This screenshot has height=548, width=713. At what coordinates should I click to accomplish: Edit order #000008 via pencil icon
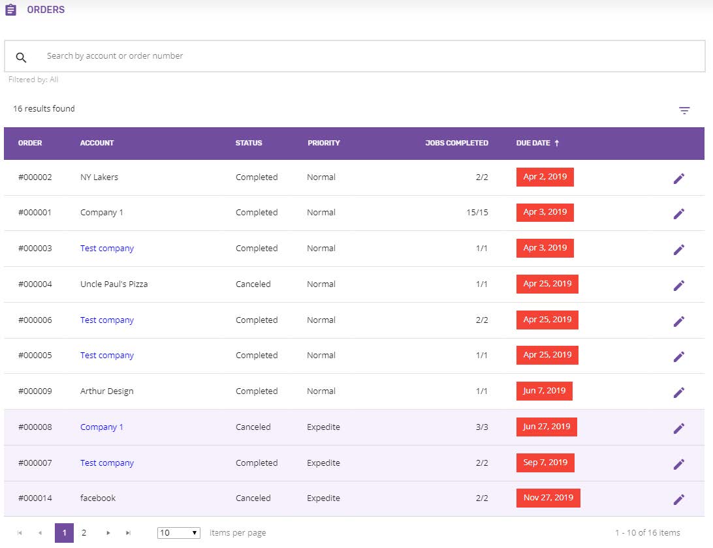coord(678,428)
